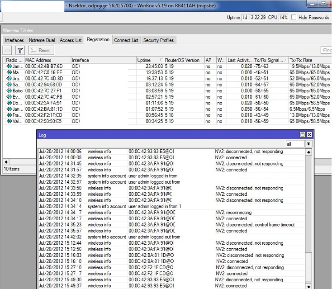Click radio icon for Bako row
Image resolution: width=332 pixels, height=289 pixels.
[x=9, y=90]
